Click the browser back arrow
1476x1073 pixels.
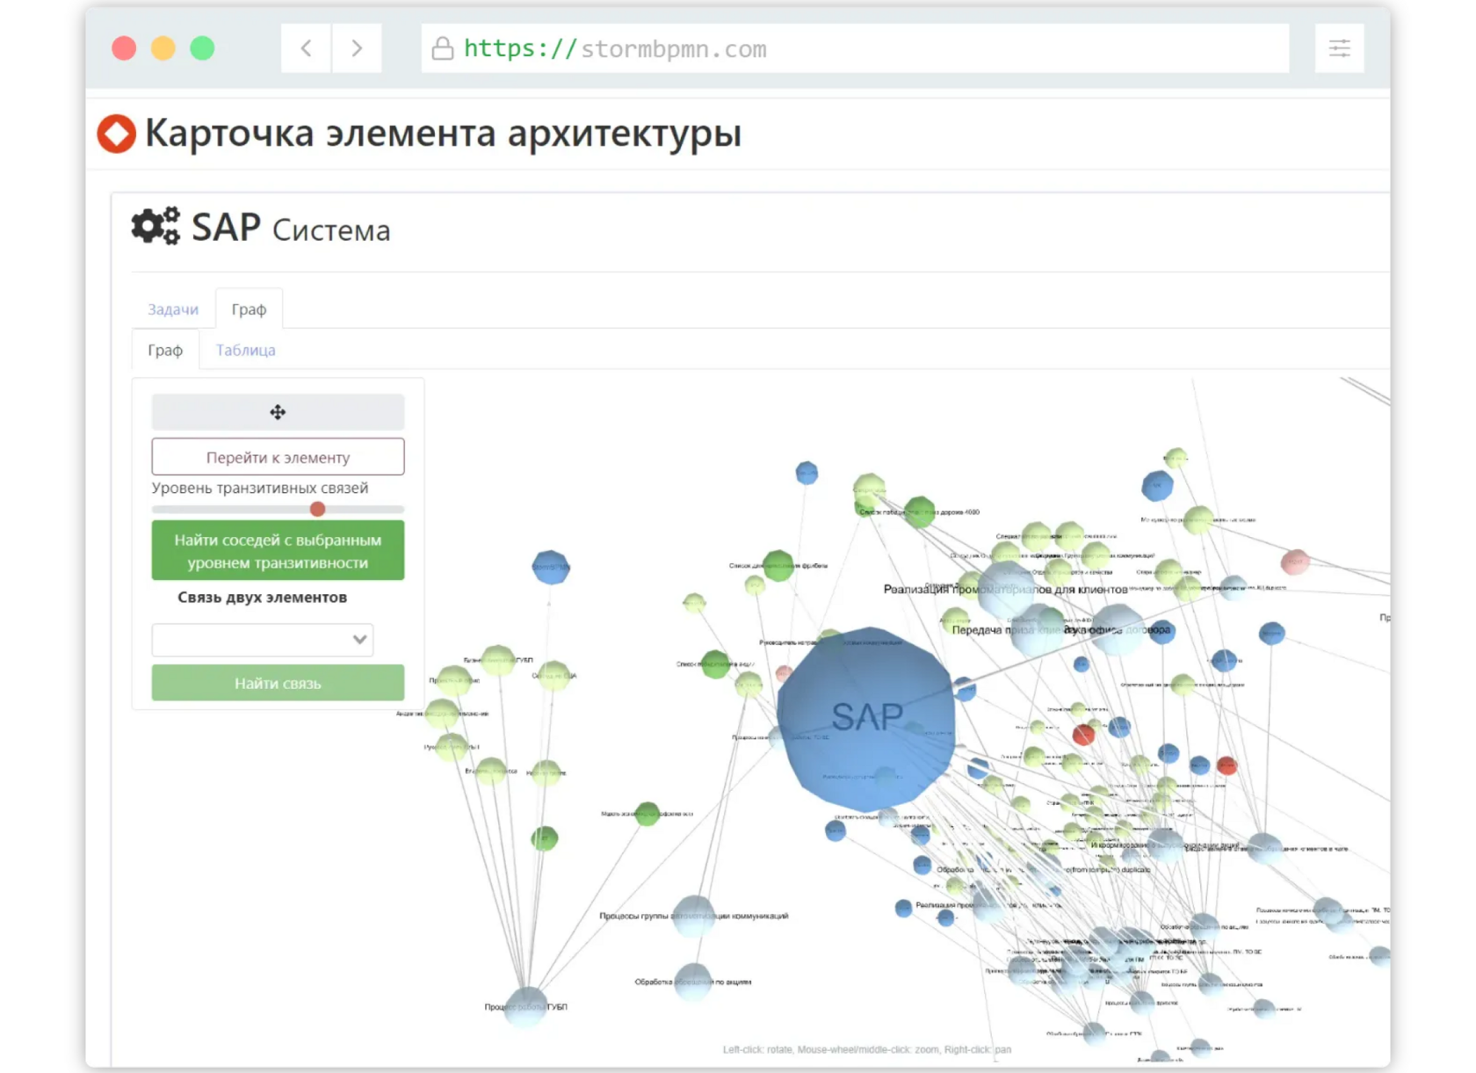point(306,48)
